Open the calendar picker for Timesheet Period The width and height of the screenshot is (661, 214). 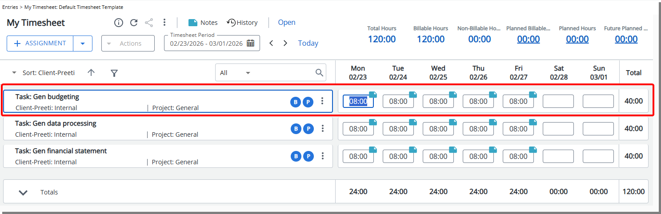(x=251, y=44)
